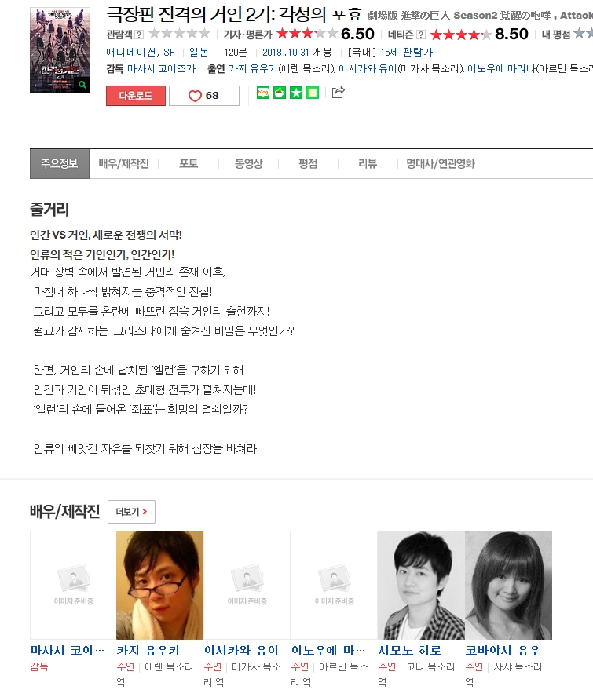Click the light green memo square icon
The height and width of the screenshot is (690, 593).
coord(313,93)
